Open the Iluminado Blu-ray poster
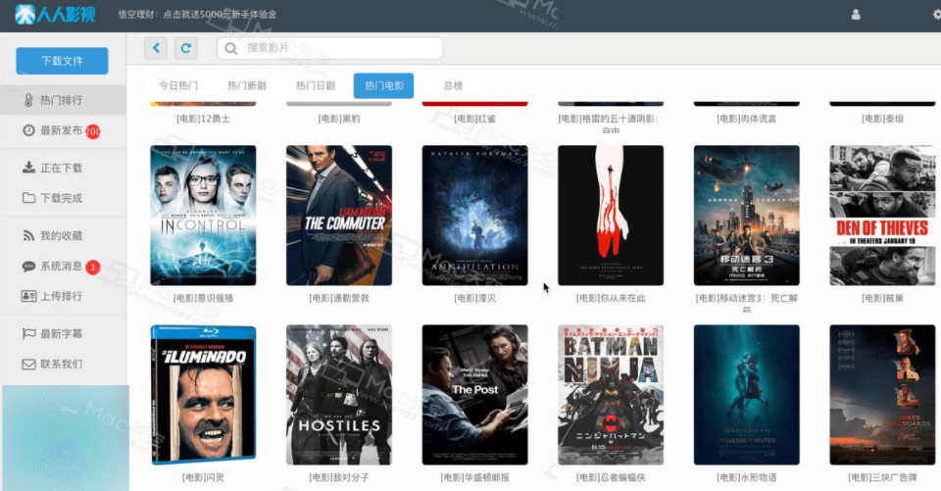 pyautogui.click(x=203, y=395)
